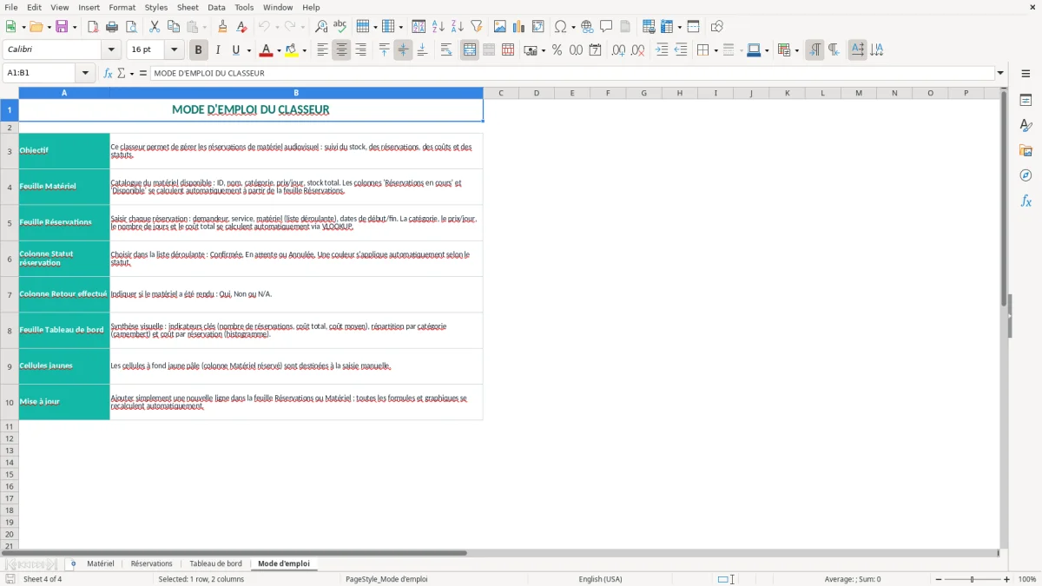
Task: Toggle Merge and Center Cells
Action: coord(470,50)
